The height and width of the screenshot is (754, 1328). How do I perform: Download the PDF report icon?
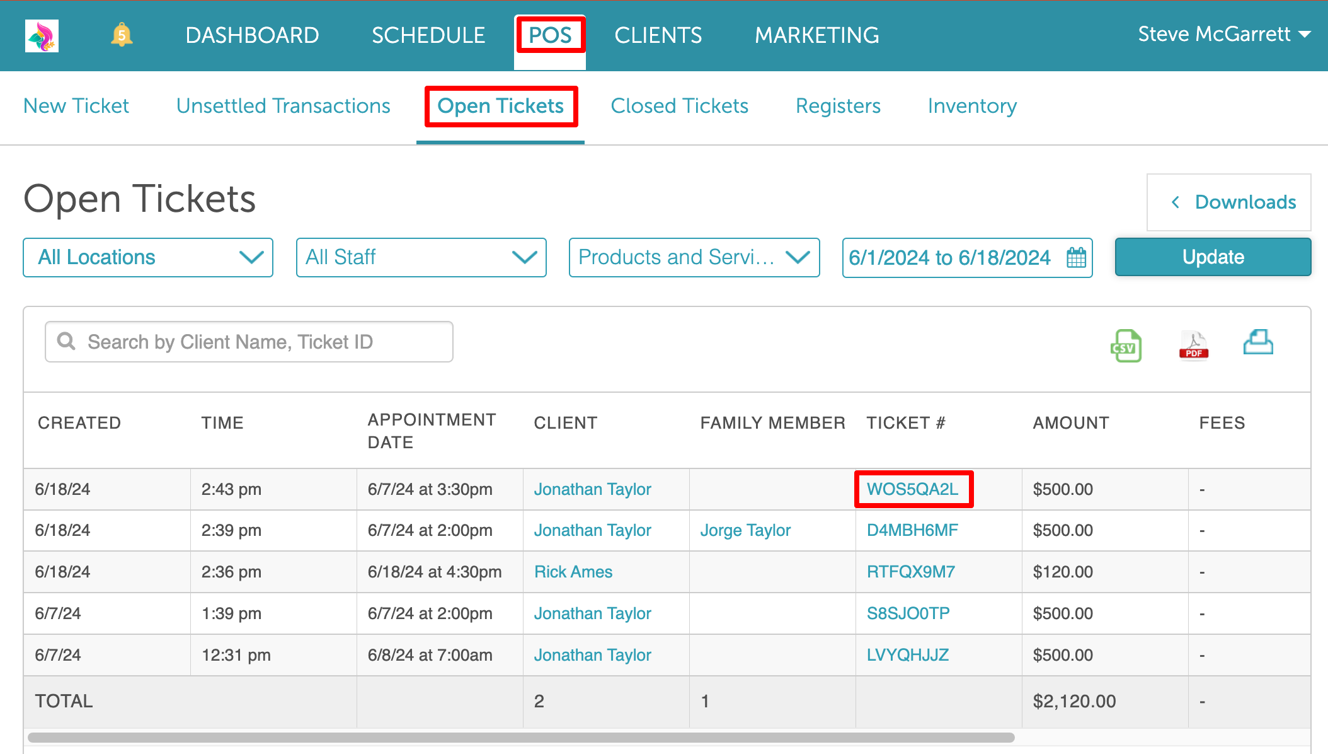point(1193,345)
